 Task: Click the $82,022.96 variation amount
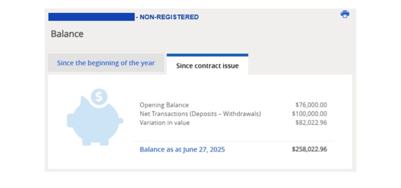311,123
